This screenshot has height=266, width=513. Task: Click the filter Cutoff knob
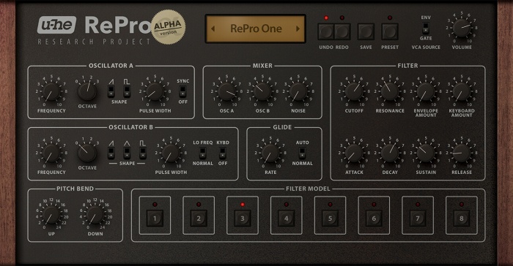(x=354, y=92)
